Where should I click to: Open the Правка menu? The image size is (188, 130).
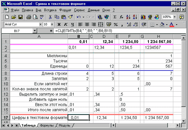[28, 10]
